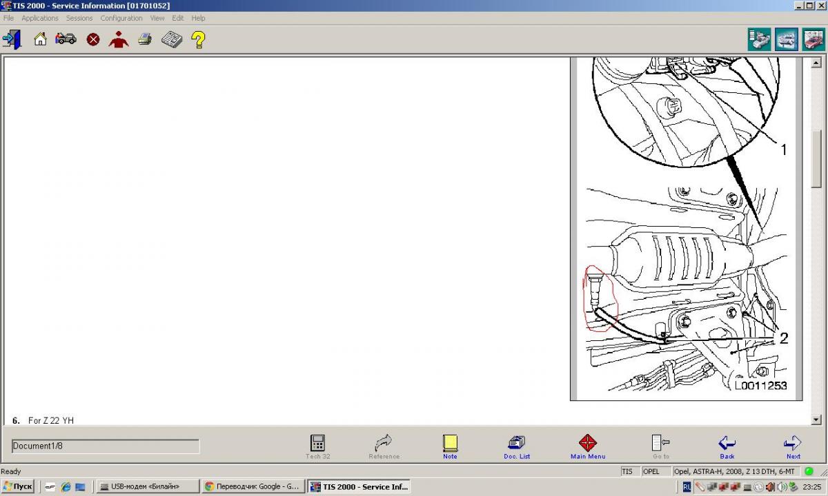The image size is (828, 496).
Task: Click the RU language indicator in tray
Action: (687, 486)
